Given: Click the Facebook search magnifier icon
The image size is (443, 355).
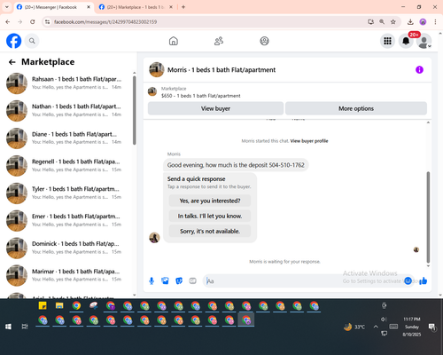Looking at the screenshot, I should (x=32, y=41).
